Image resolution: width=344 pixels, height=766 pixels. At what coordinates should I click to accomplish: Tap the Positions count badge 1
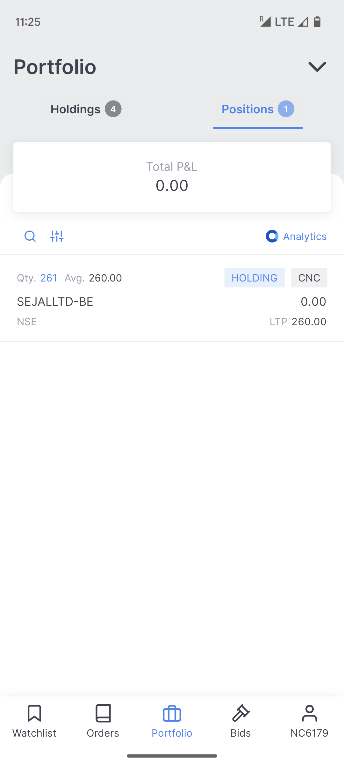click(x=286, y=109)
